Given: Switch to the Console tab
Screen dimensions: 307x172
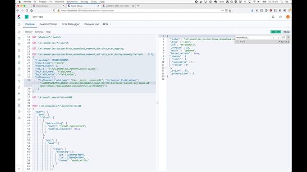Looking at the screenshot, I should pyautogui.click(x=30, y=24).
